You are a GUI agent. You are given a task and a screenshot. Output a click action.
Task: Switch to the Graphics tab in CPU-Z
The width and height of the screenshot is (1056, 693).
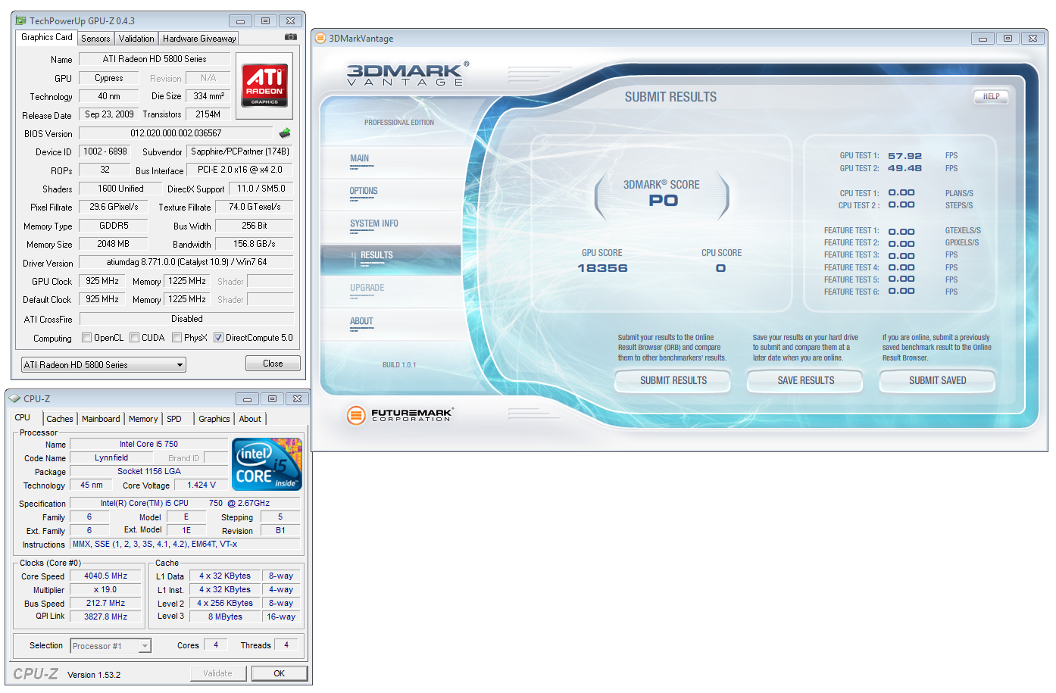point(214,419)
